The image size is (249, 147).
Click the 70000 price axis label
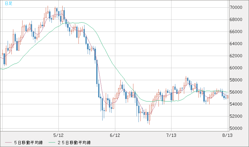coord(236,8)
